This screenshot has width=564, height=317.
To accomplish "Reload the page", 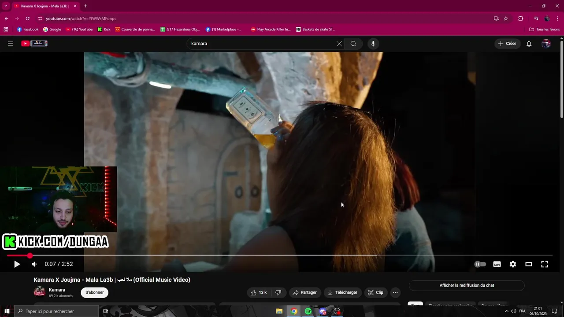I will 27,18.
